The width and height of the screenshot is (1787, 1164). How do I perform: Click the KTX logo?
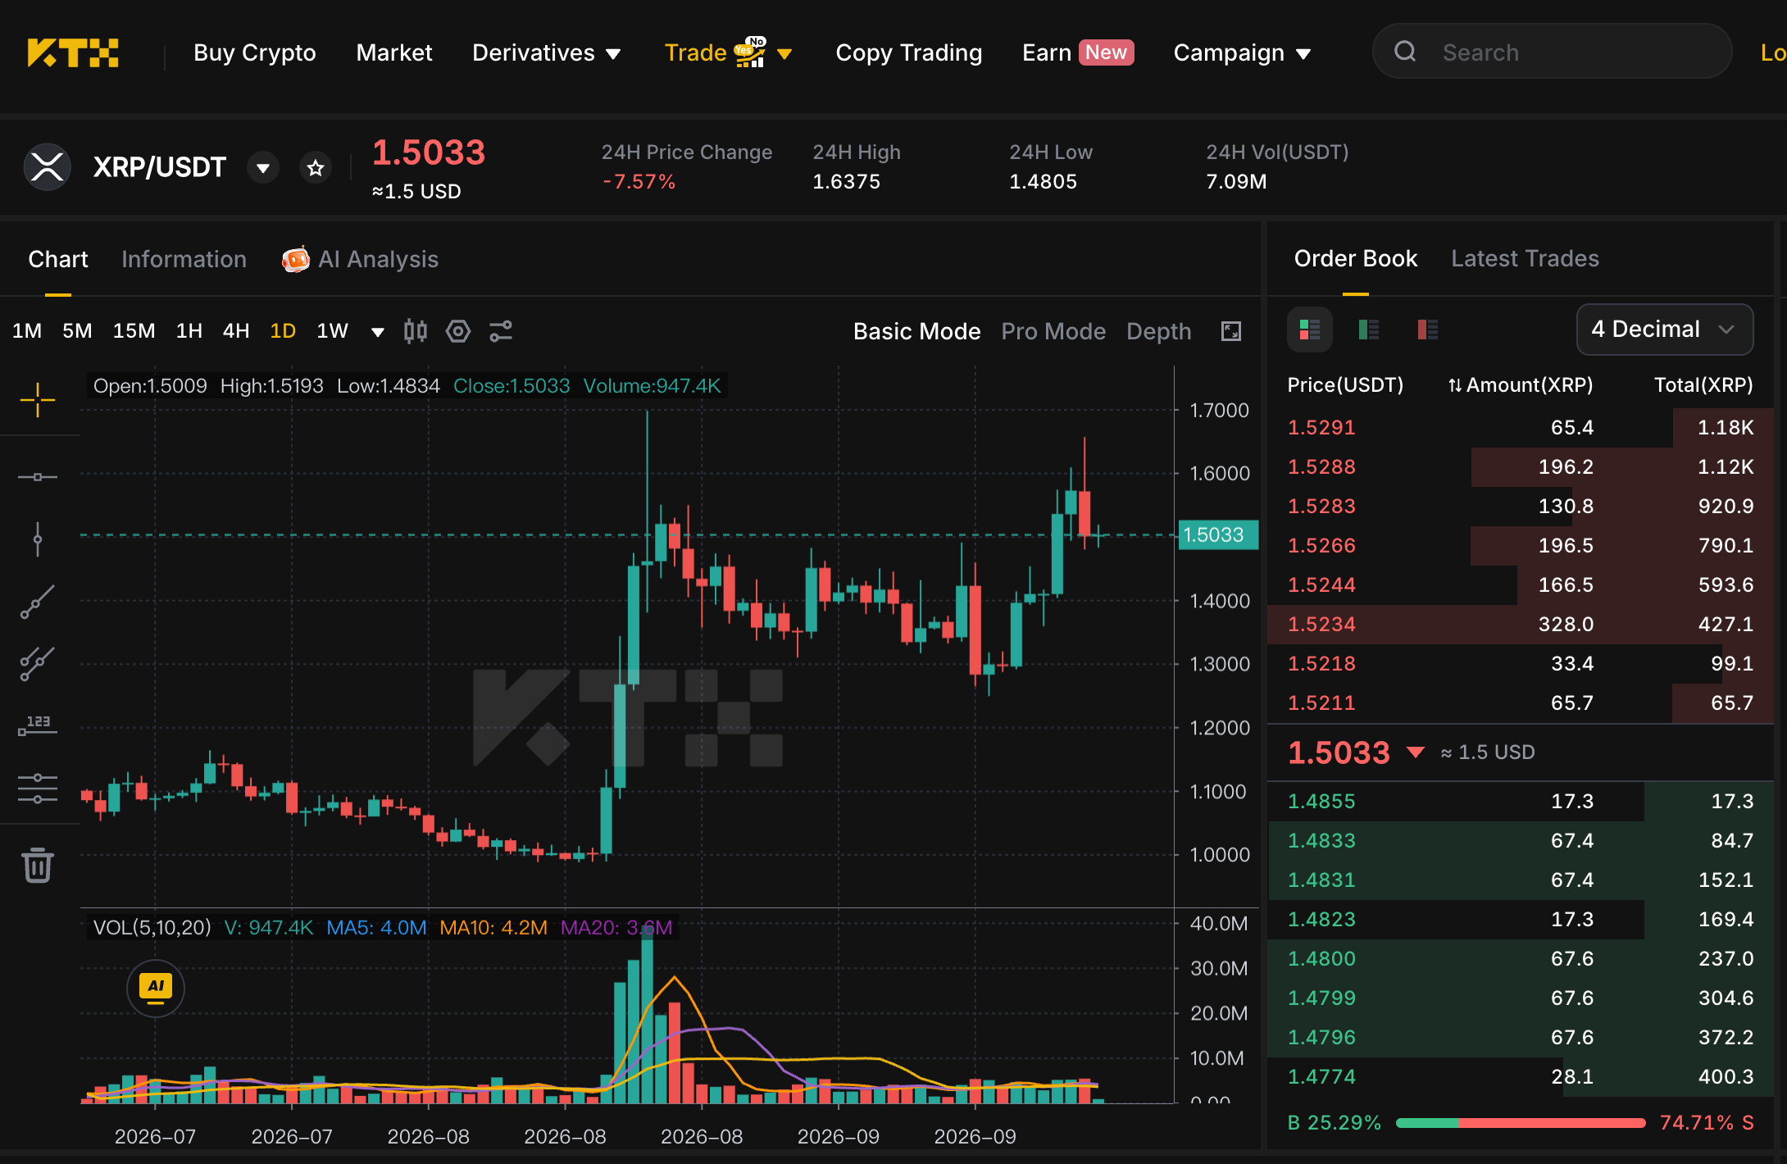click(73, 52)
